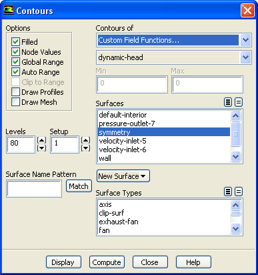This screenshot has height=275, width=258.
Task: Click the Fluent icon in the title bar
Action: 9,10
